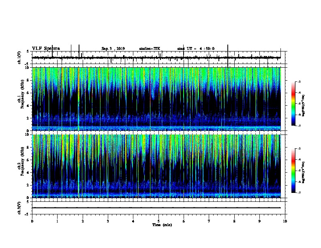The width and height of the screenshot is (321, 248).
Task: Click the "10" kHz tick on ch.2 spectrogram
Action: click(x=27, y=135)
